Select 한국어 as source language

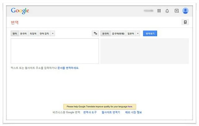[x=23, y=34]
